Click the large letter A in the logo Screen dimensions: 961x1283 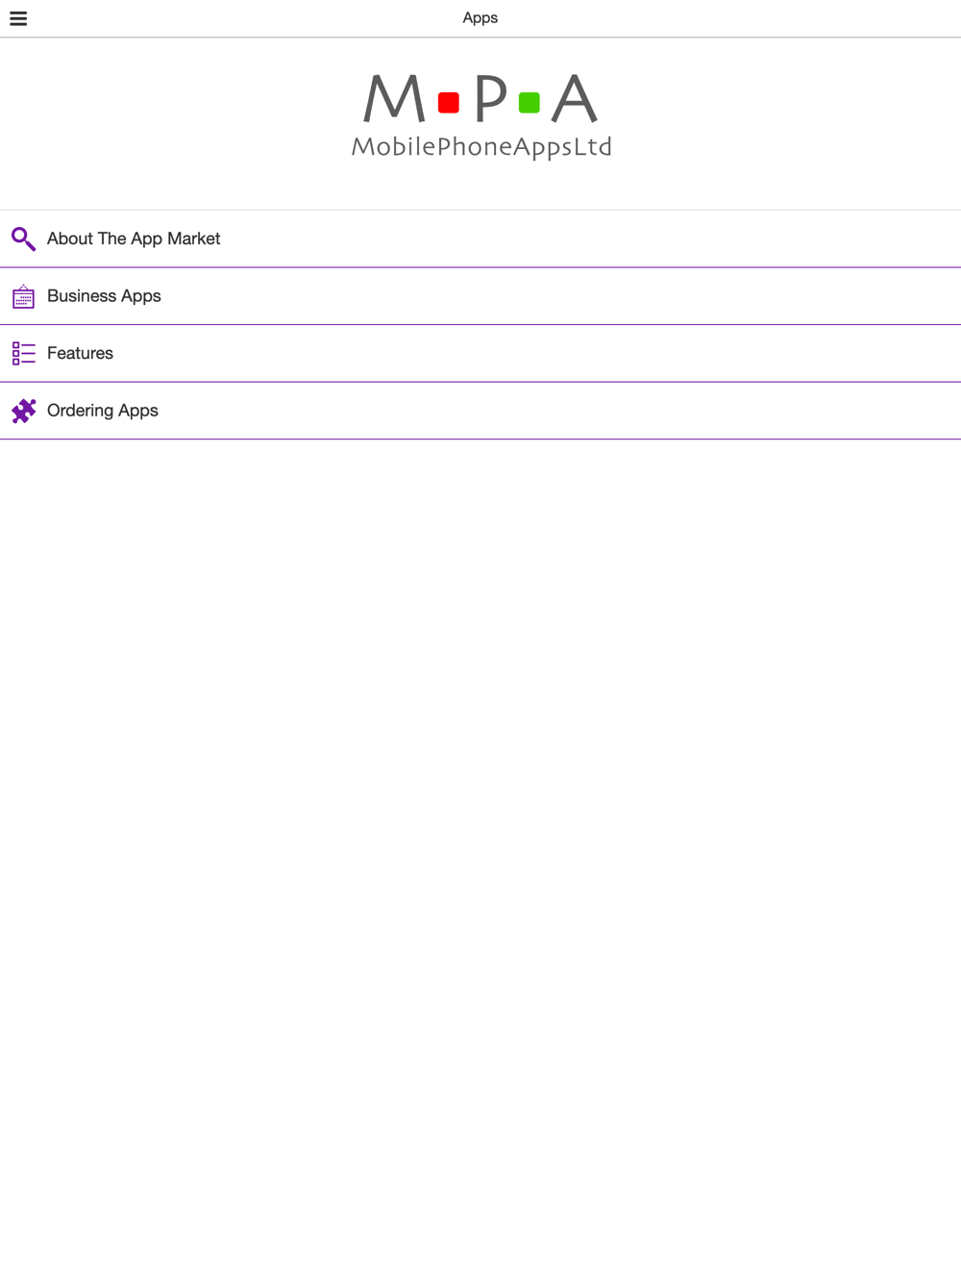click(575, 99)
